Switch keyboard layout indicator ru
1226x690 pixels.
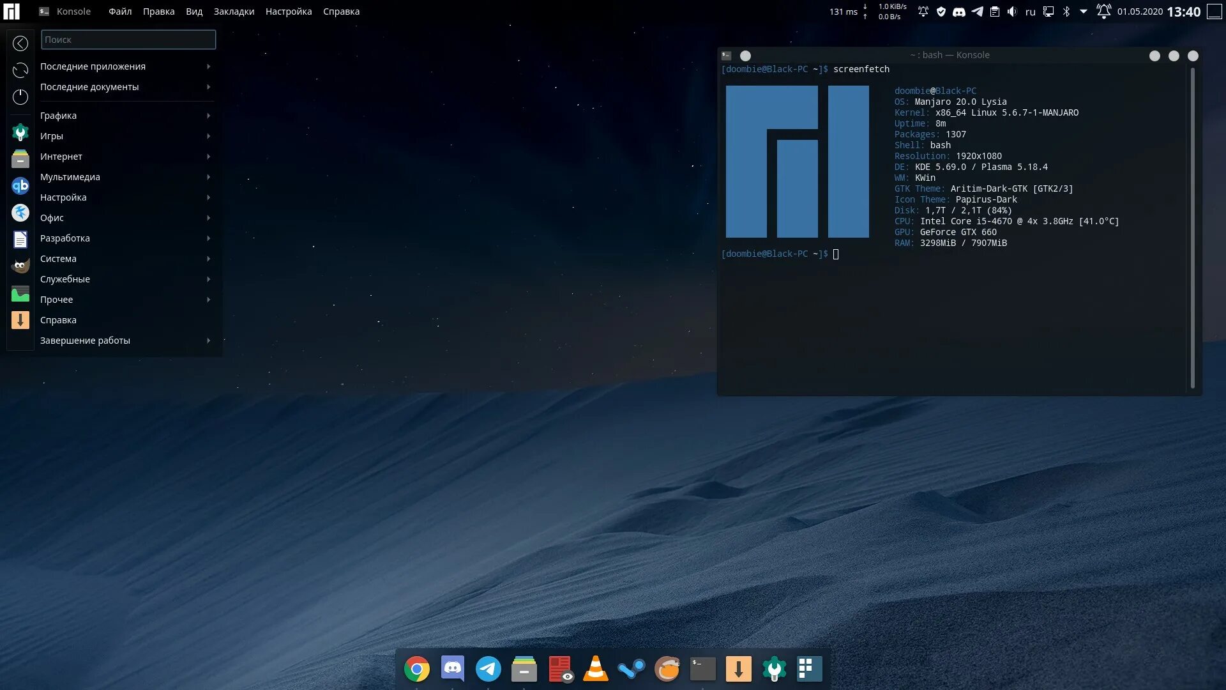click(x=1030, y=11)
